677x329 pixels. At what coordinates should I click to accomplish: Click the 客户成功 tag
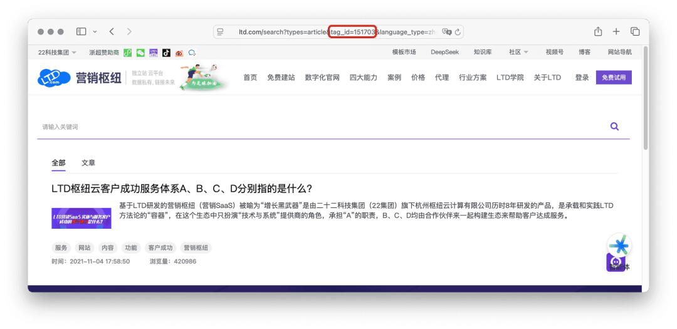[x=160, y=248]
